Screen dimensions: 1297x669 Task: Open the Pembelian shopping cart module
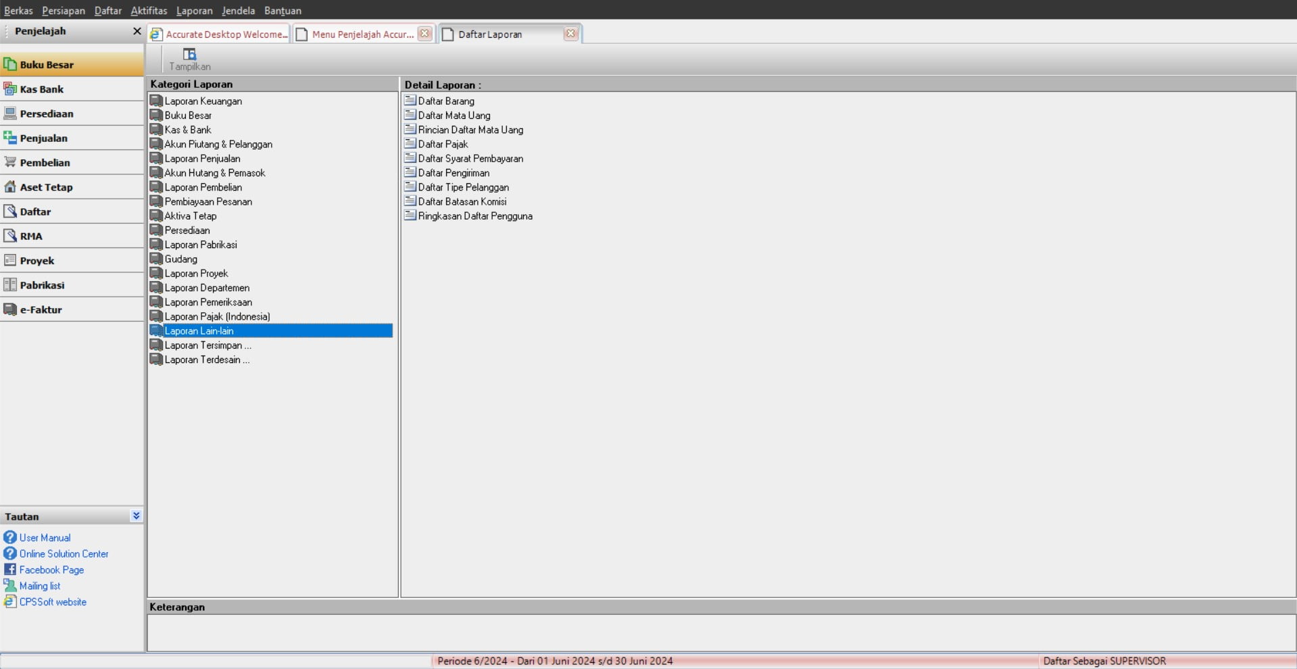[x=10, y=162]
